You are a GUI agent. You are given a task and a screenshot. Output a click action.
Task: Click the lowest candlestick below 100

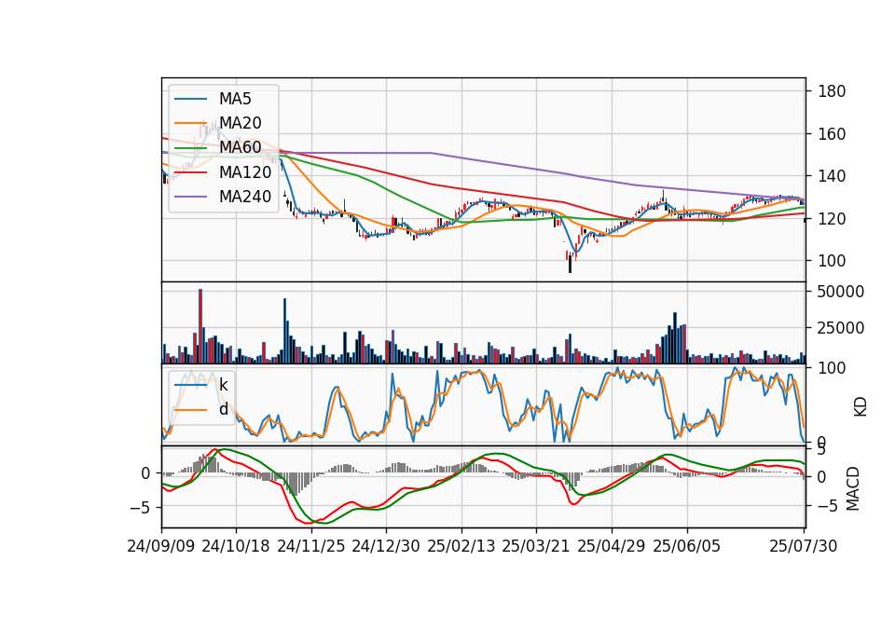coord(570,263)
